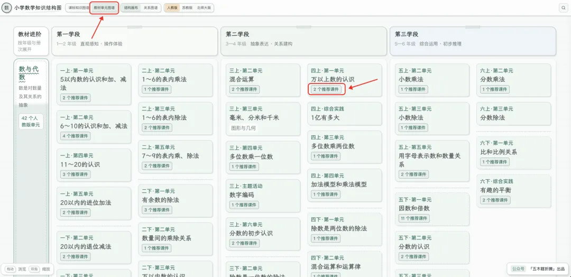Screen dimensions: 571x277
Task: Click the 公众号 badge
Action: coord(518,269)
